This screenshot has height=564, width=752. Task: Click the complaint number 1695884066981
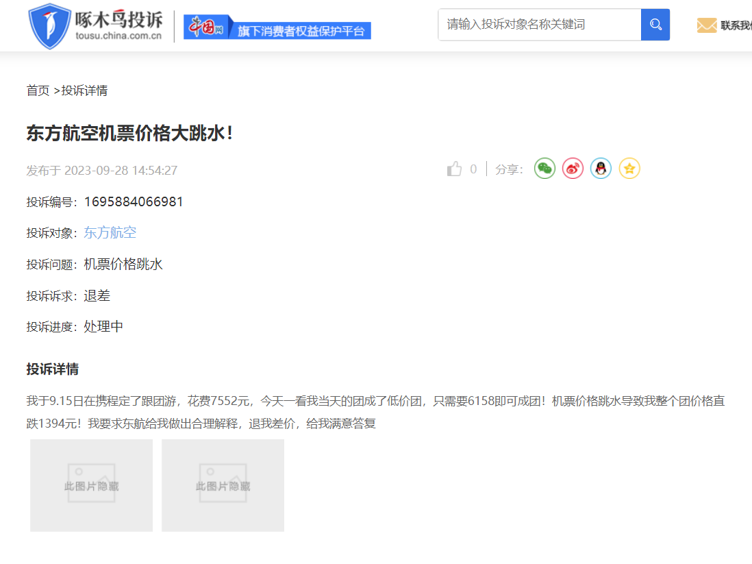click(x=134, y=201)
